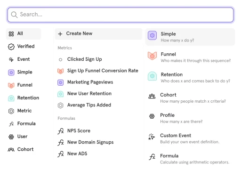Click the fx icon beside New Domain Signups
Viewport: 241px width, 171px height.
[61, 142]
